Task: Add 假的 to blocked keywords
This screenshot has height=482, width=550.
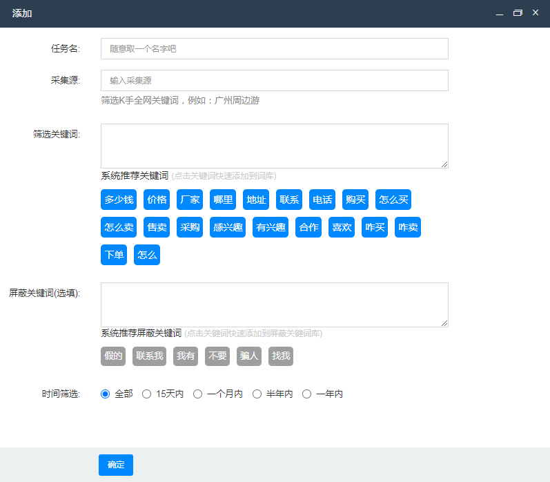Action: [x=113, y=356]
